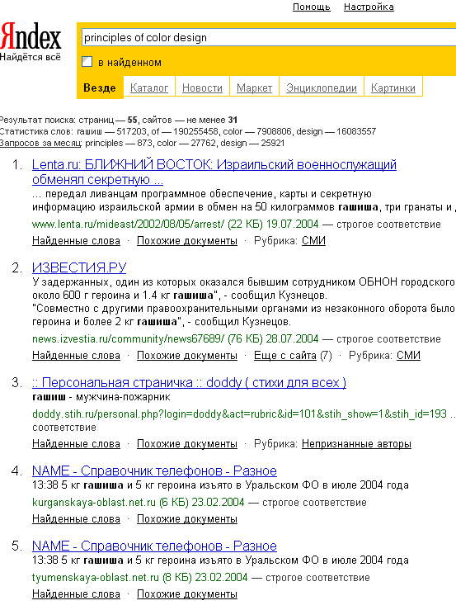456x610 pixels.
Task: Open the Маркет tab
Action: (x=254, y=88)
